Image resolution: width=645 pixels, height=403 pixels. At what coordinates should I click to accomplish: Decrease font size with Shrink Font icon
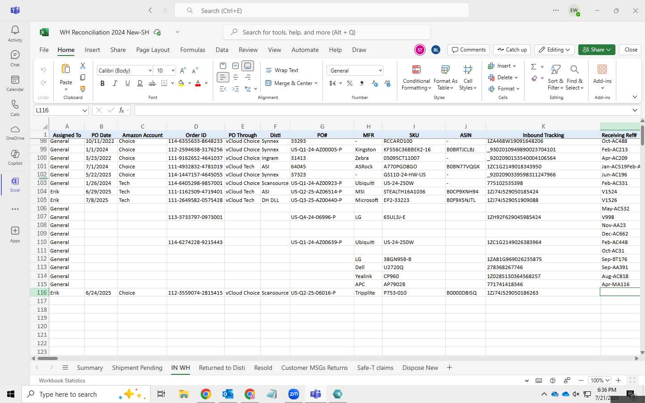click(195, 70)
